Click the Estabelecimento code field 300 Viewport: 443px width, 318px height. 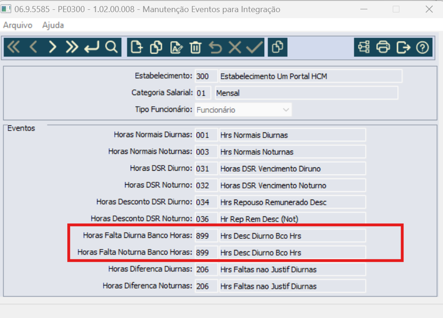click(206, 76)
